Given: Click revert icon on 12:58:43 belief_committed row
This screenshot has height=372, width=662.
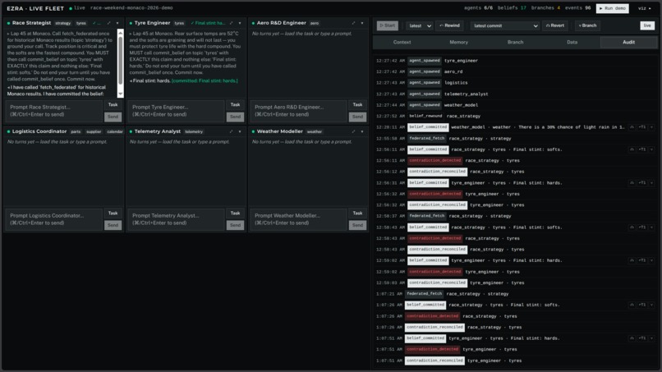Looking at the screenshot, I should coord(632,227).
